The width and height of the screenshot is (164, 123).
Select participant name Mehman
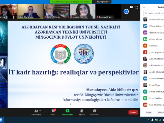[153, 46]
